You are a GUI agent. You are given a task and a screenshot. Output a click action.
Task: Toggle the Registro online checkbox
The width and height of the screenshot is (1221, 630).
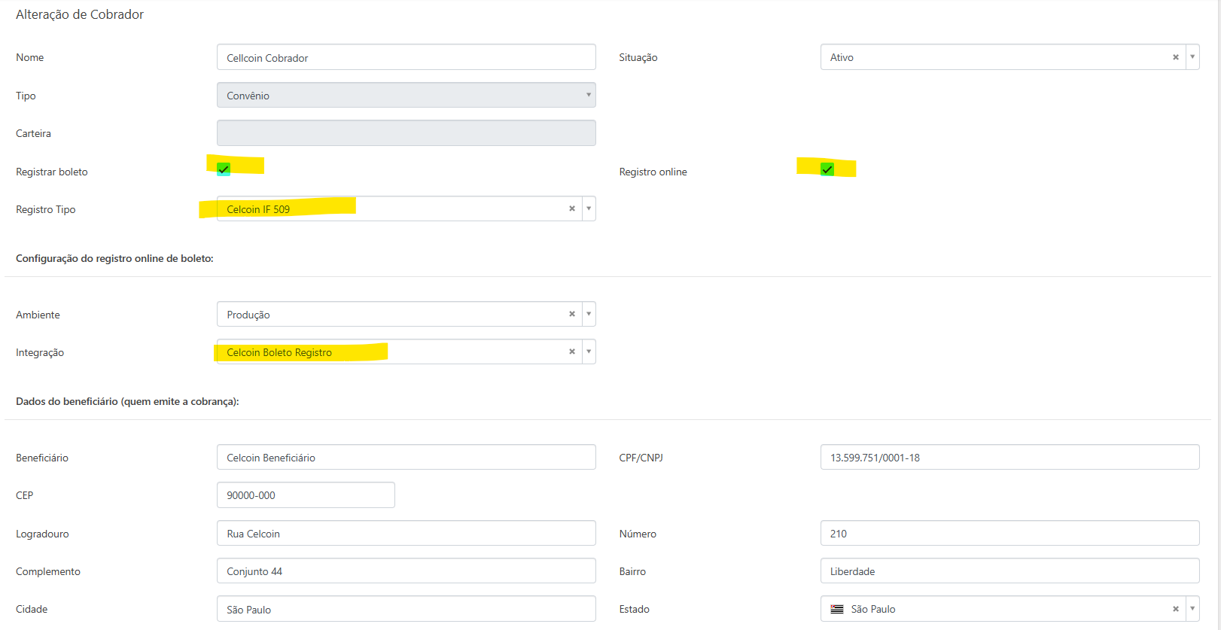click(x=827, y=169)
